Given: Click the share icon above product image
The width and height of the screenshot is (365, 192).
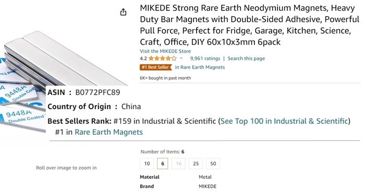Looking at the screenshot, I should coord(123,12).
